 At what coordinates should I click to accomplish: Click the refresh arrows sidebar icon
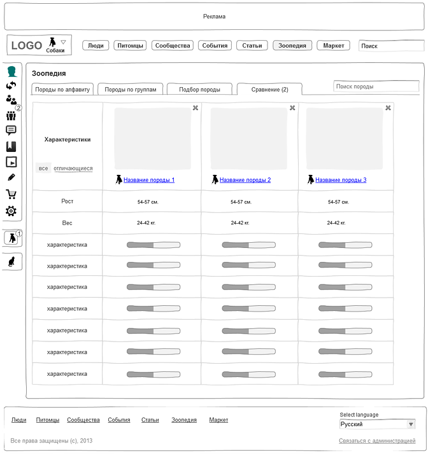click(x=11, y=85)
